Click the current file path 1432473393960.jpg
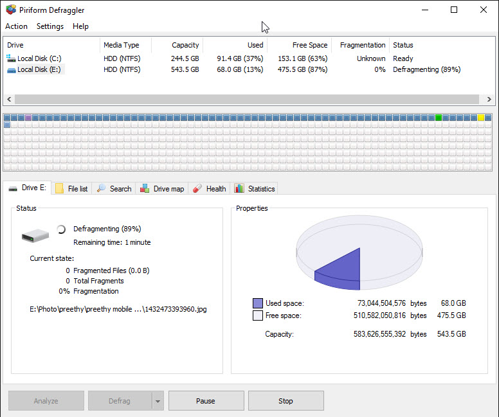Screen dimensions: 499x417 tap(118, 309)
